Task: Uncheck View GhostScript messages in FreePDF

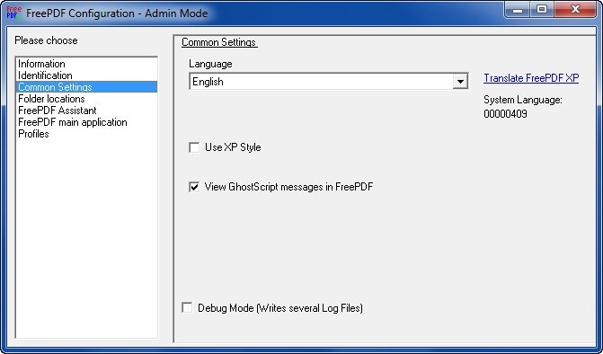Action: pos(194,187)
